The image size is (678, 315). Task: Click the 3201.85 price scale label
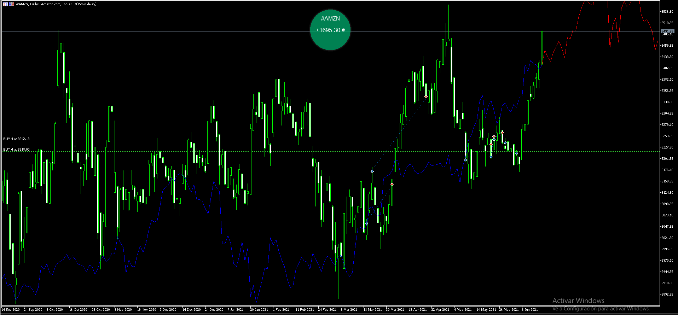[667, 159]
